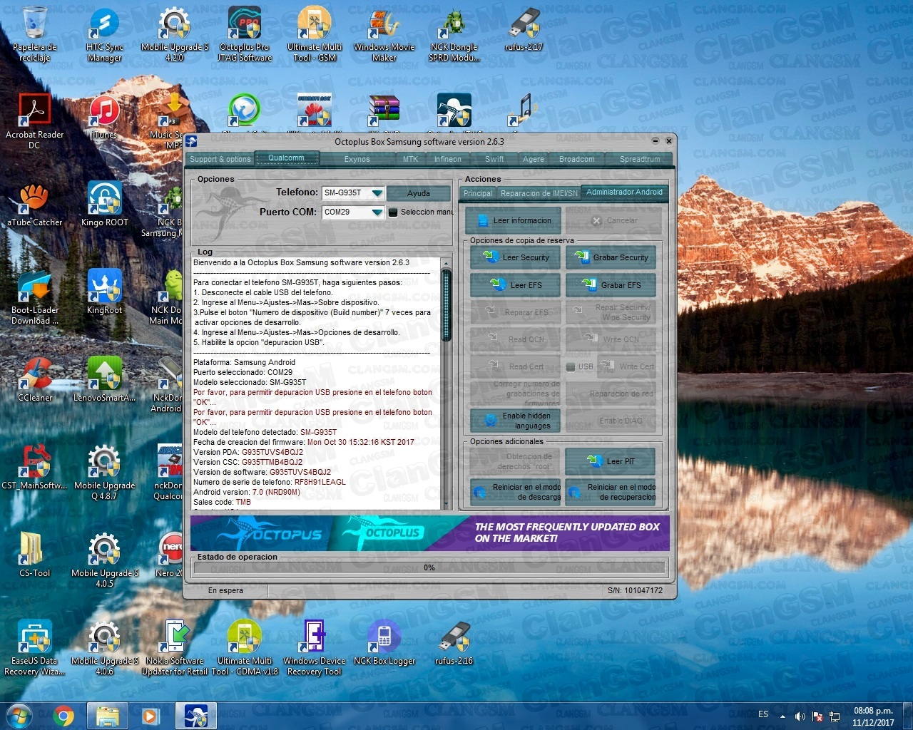Open CS-Tool folder icon
This screenshot has width=913, height=730.
coord(34,555)
